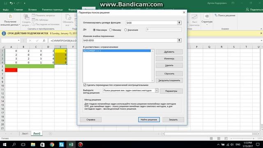
Task: Click Показать запросы in the ribbon
Action: 44,16
